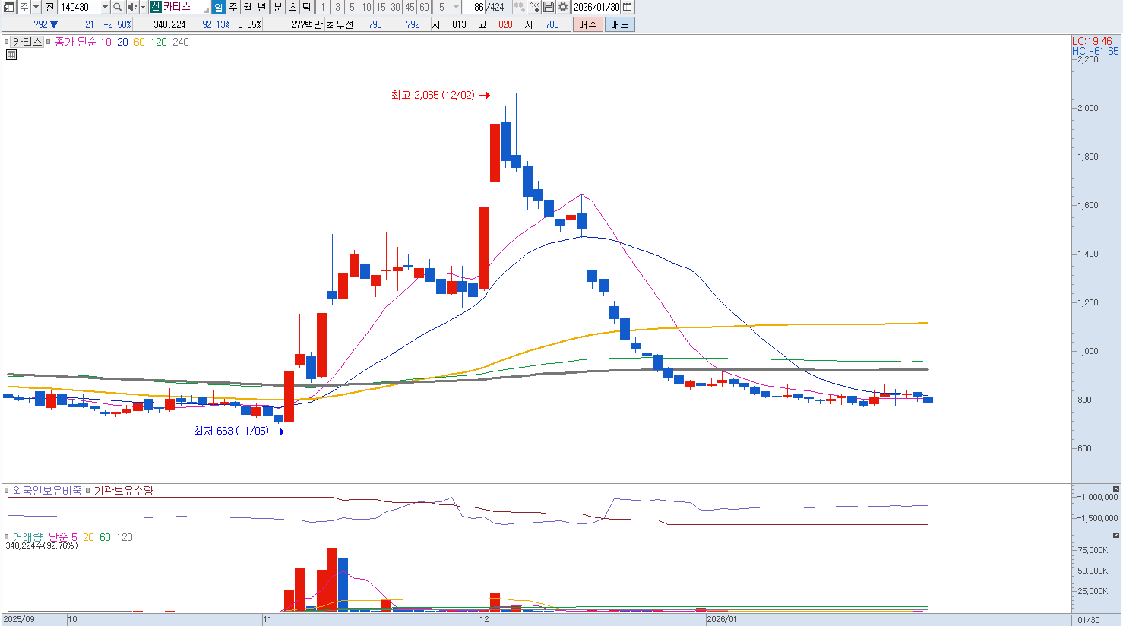This screenshot has width=1123, height=626.
Task: Open the calendar date picker icon
Action: click(627, 7)
